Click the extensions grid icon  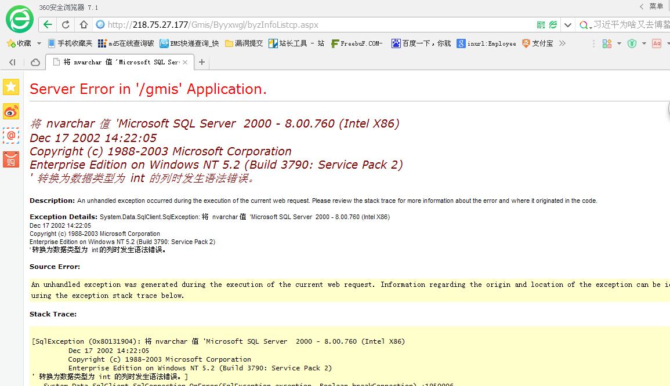pyautogui.click(x=607, y=43)
